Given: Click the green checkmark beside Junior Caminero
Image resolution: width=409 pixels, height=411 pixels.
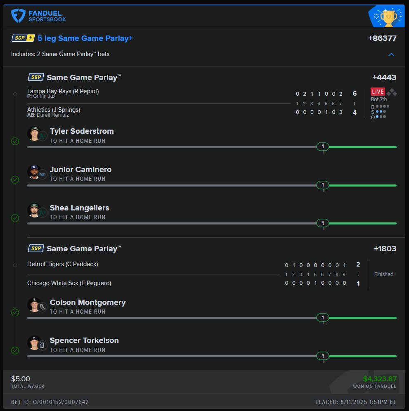Looking at the screenshot, I should point(15,180).
